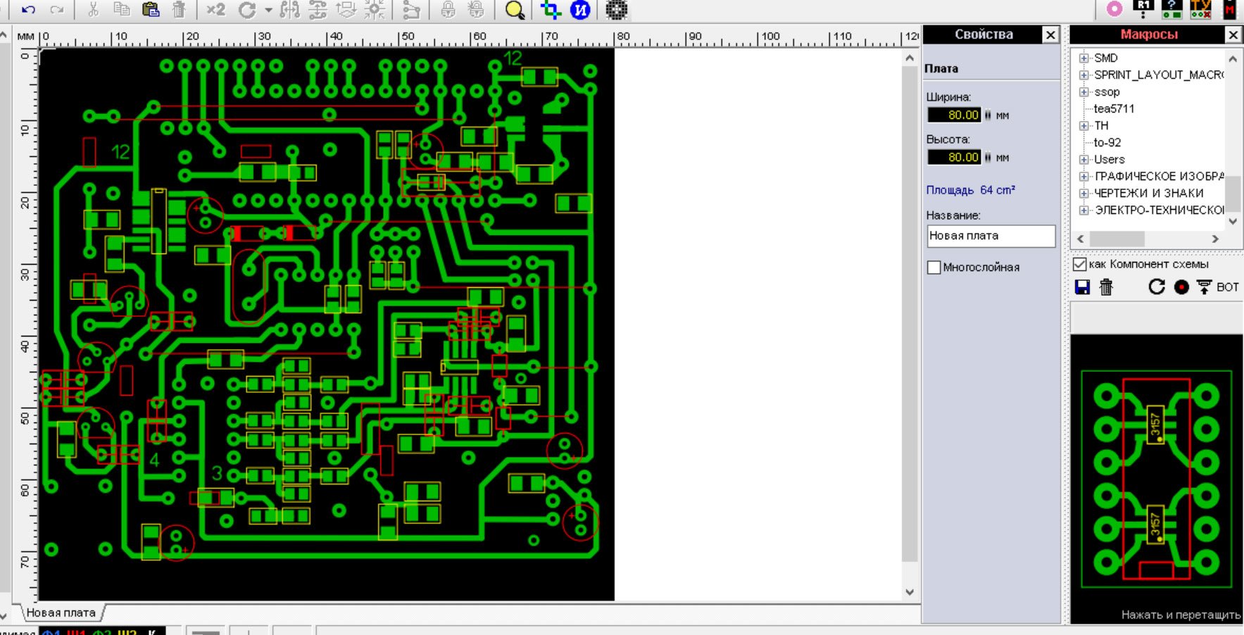Click the Paste clipboard icon

150,10
